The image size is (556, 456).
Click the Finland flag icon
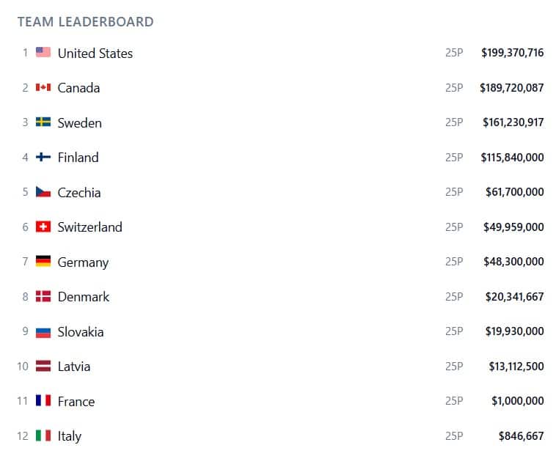coord(43,157)
